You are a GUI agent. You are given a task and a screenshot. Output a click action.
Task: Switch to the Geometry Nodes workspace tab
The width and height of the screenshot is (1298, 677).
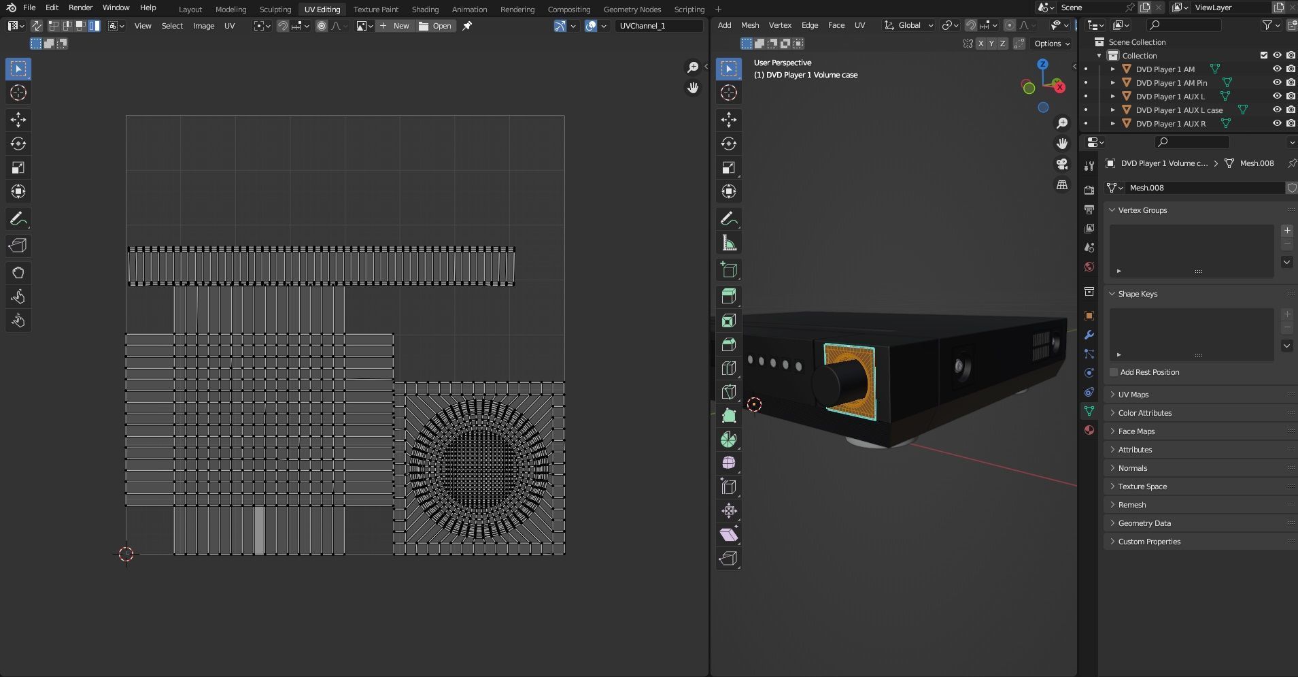632,10
